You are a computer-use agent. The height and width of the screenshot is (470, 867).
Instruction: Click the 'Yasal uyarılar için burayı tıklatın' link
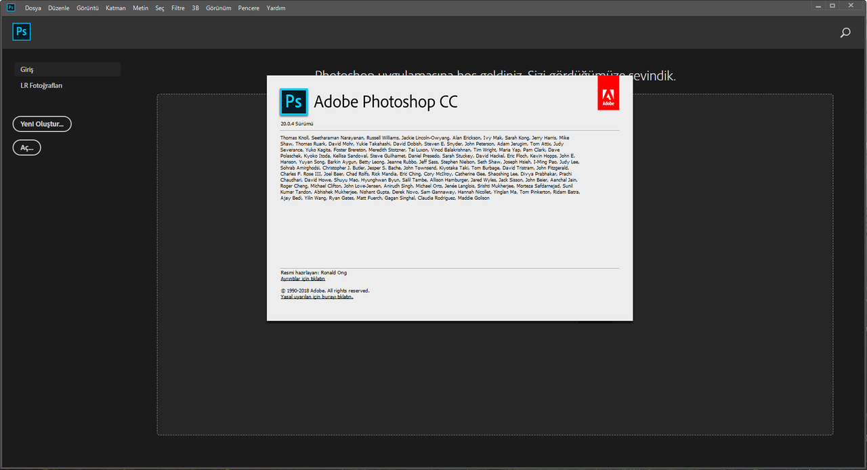[317, 296]
